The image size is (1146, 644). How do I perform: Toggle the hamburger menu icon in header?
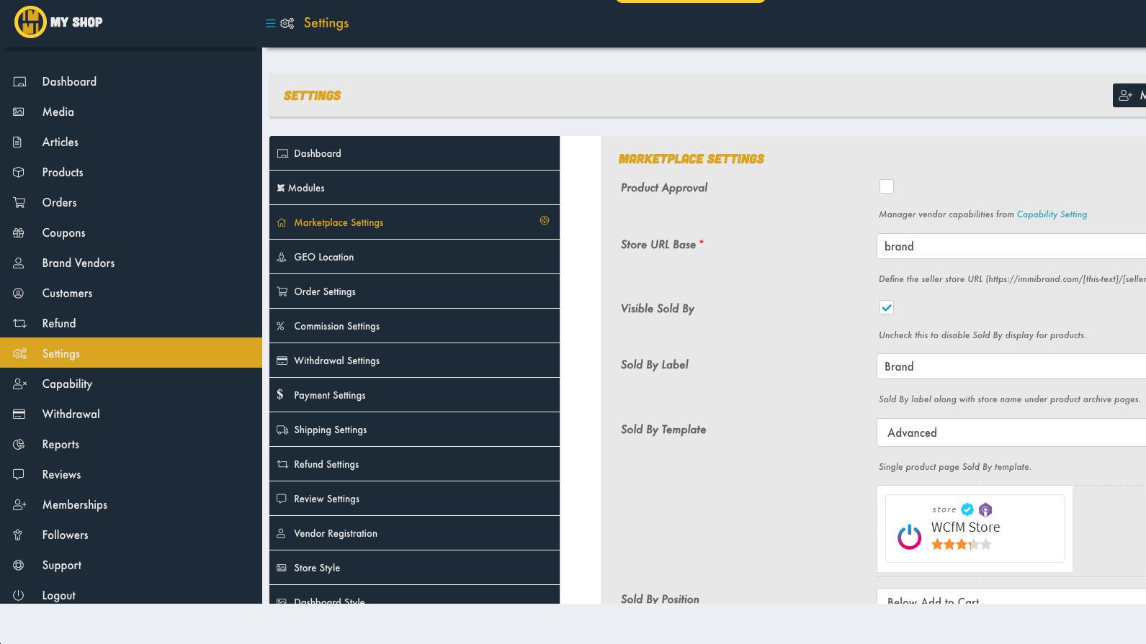[270, 23]
